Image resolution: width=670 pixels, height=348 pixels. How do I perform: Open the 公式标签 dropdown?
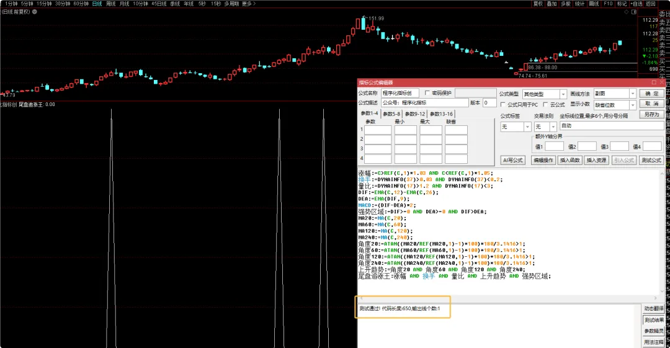tap(527, 127)
